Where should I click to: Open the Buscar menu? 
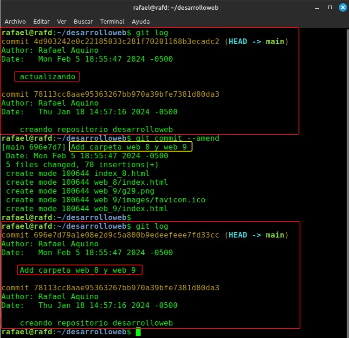pyautogui.click(x=83, y=22)
